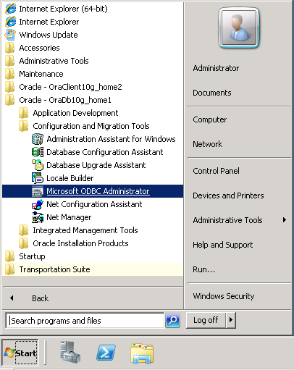294x370 pixels.
Task: Open Locale Builder icon
Action: [38, 178]
